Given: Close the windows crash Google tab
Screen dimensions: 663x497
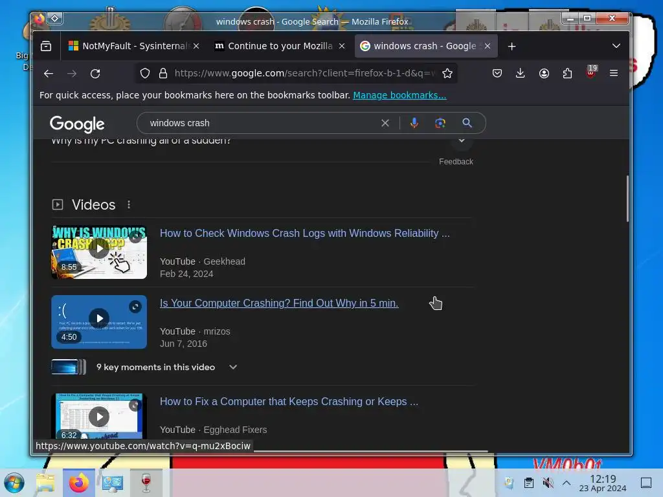Looking at the screenshot, I should click(x=488, y=46).
